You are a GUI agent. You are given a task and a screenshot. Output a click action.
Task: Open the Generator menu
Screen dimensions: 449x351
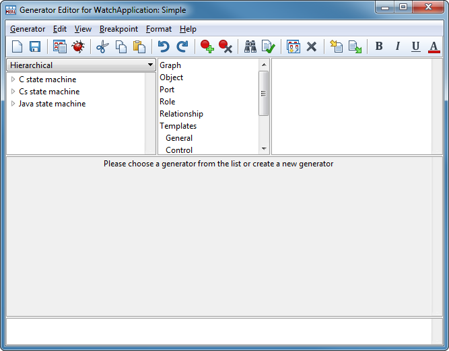tap(28, 29)
